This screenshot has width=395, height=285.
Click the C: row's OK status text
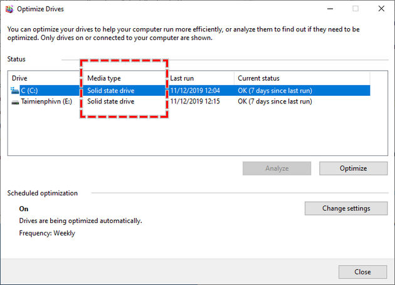click(x=275, y=91)
